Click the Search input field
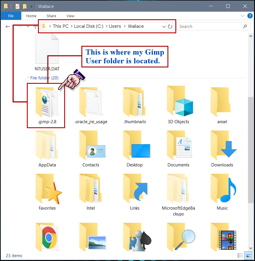 point(213,27)
